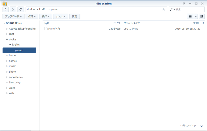Viewport: 207px width, 131px height.
Task: Sort by サイズ column header
Action: point(109,23)
